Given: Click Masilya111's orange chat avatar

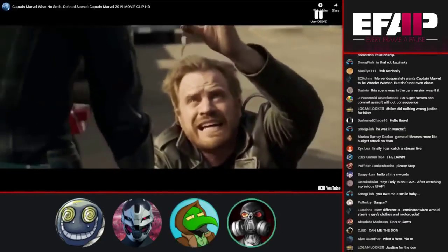Looking at the screenshot, I should [x=350, y=71].
